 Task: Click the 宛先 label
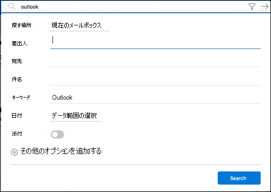click(17, 61)
